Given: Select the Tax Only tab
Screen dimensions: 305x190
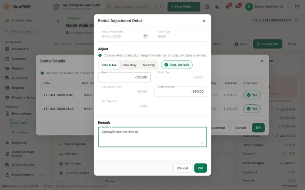Looking at the screenshot, I should tap(148, 65).
